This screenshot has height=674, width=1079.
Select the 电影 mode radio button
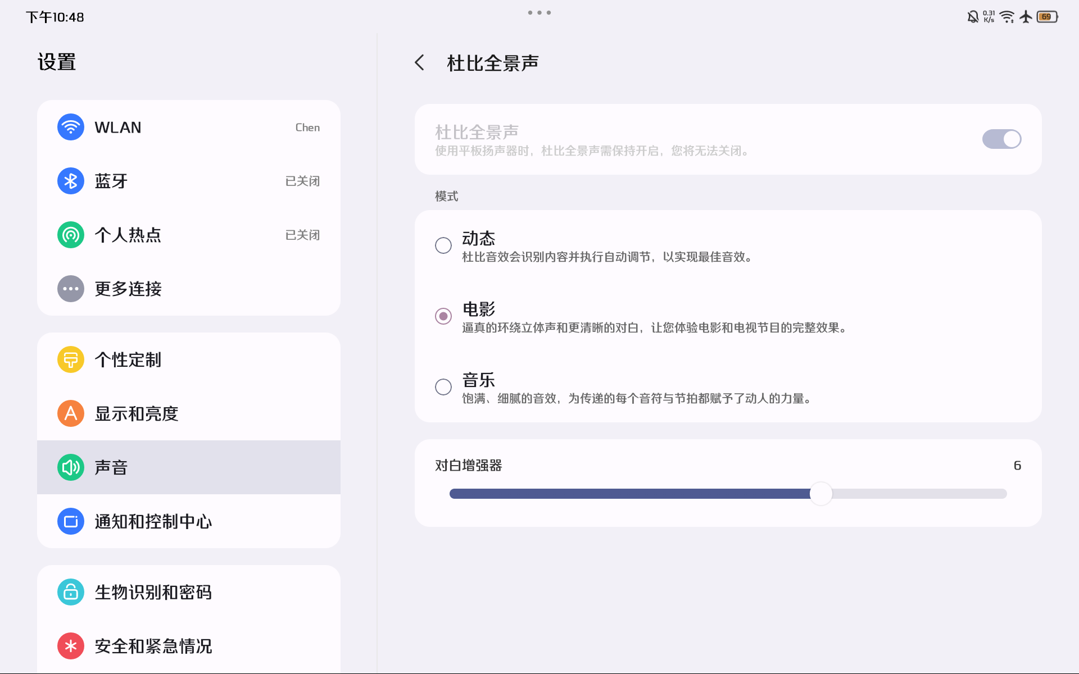(443, 316)
